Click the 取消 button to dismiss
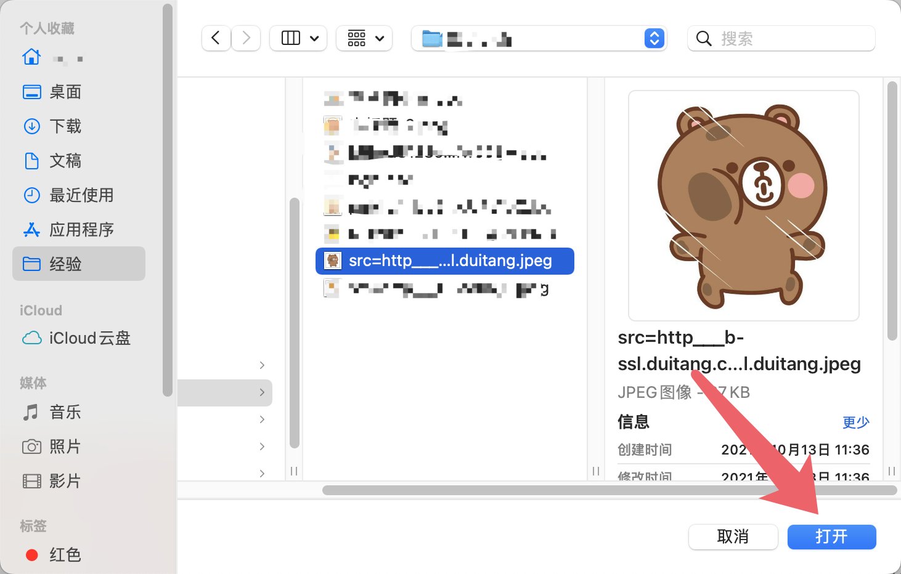This screenshot has width=901, height=574. [x=733, y=536]
